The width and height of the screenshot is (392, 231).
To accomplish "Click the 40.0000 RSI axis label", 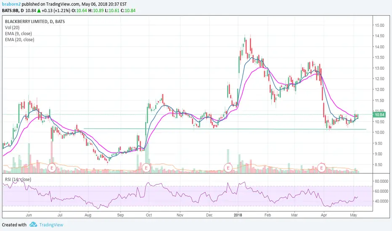I will 381,201.
